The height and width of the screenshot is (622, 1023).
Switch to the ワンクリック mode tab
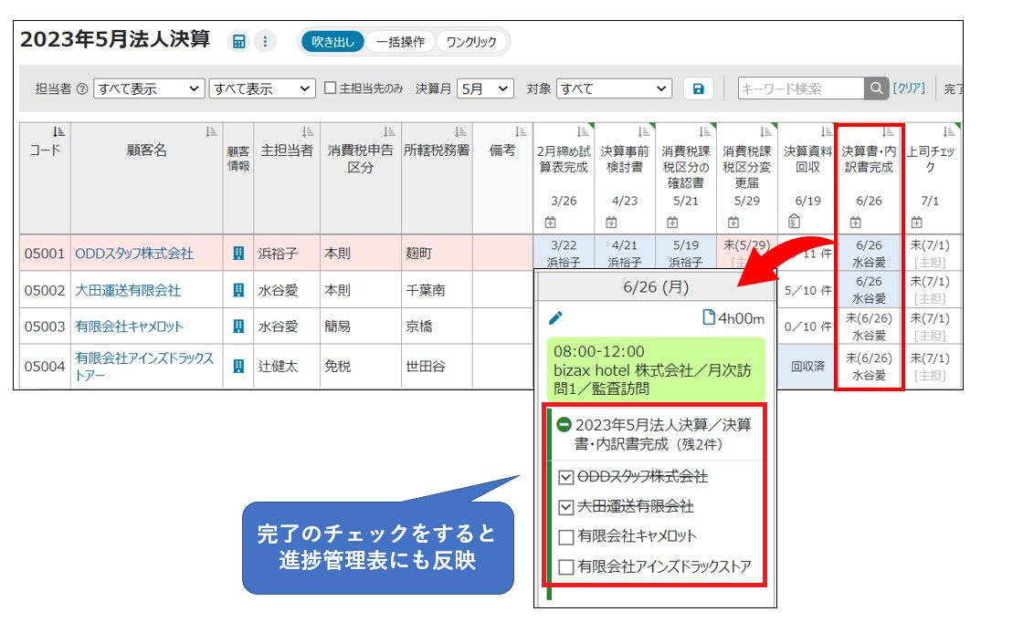tap(471, 41)
